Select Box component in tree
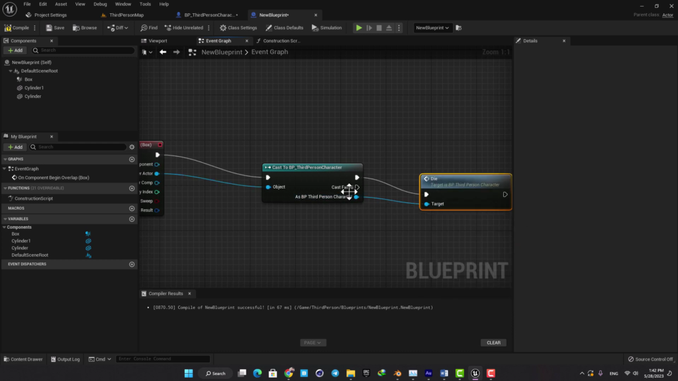This screenshot has width=678, height=381. [28, 79]
